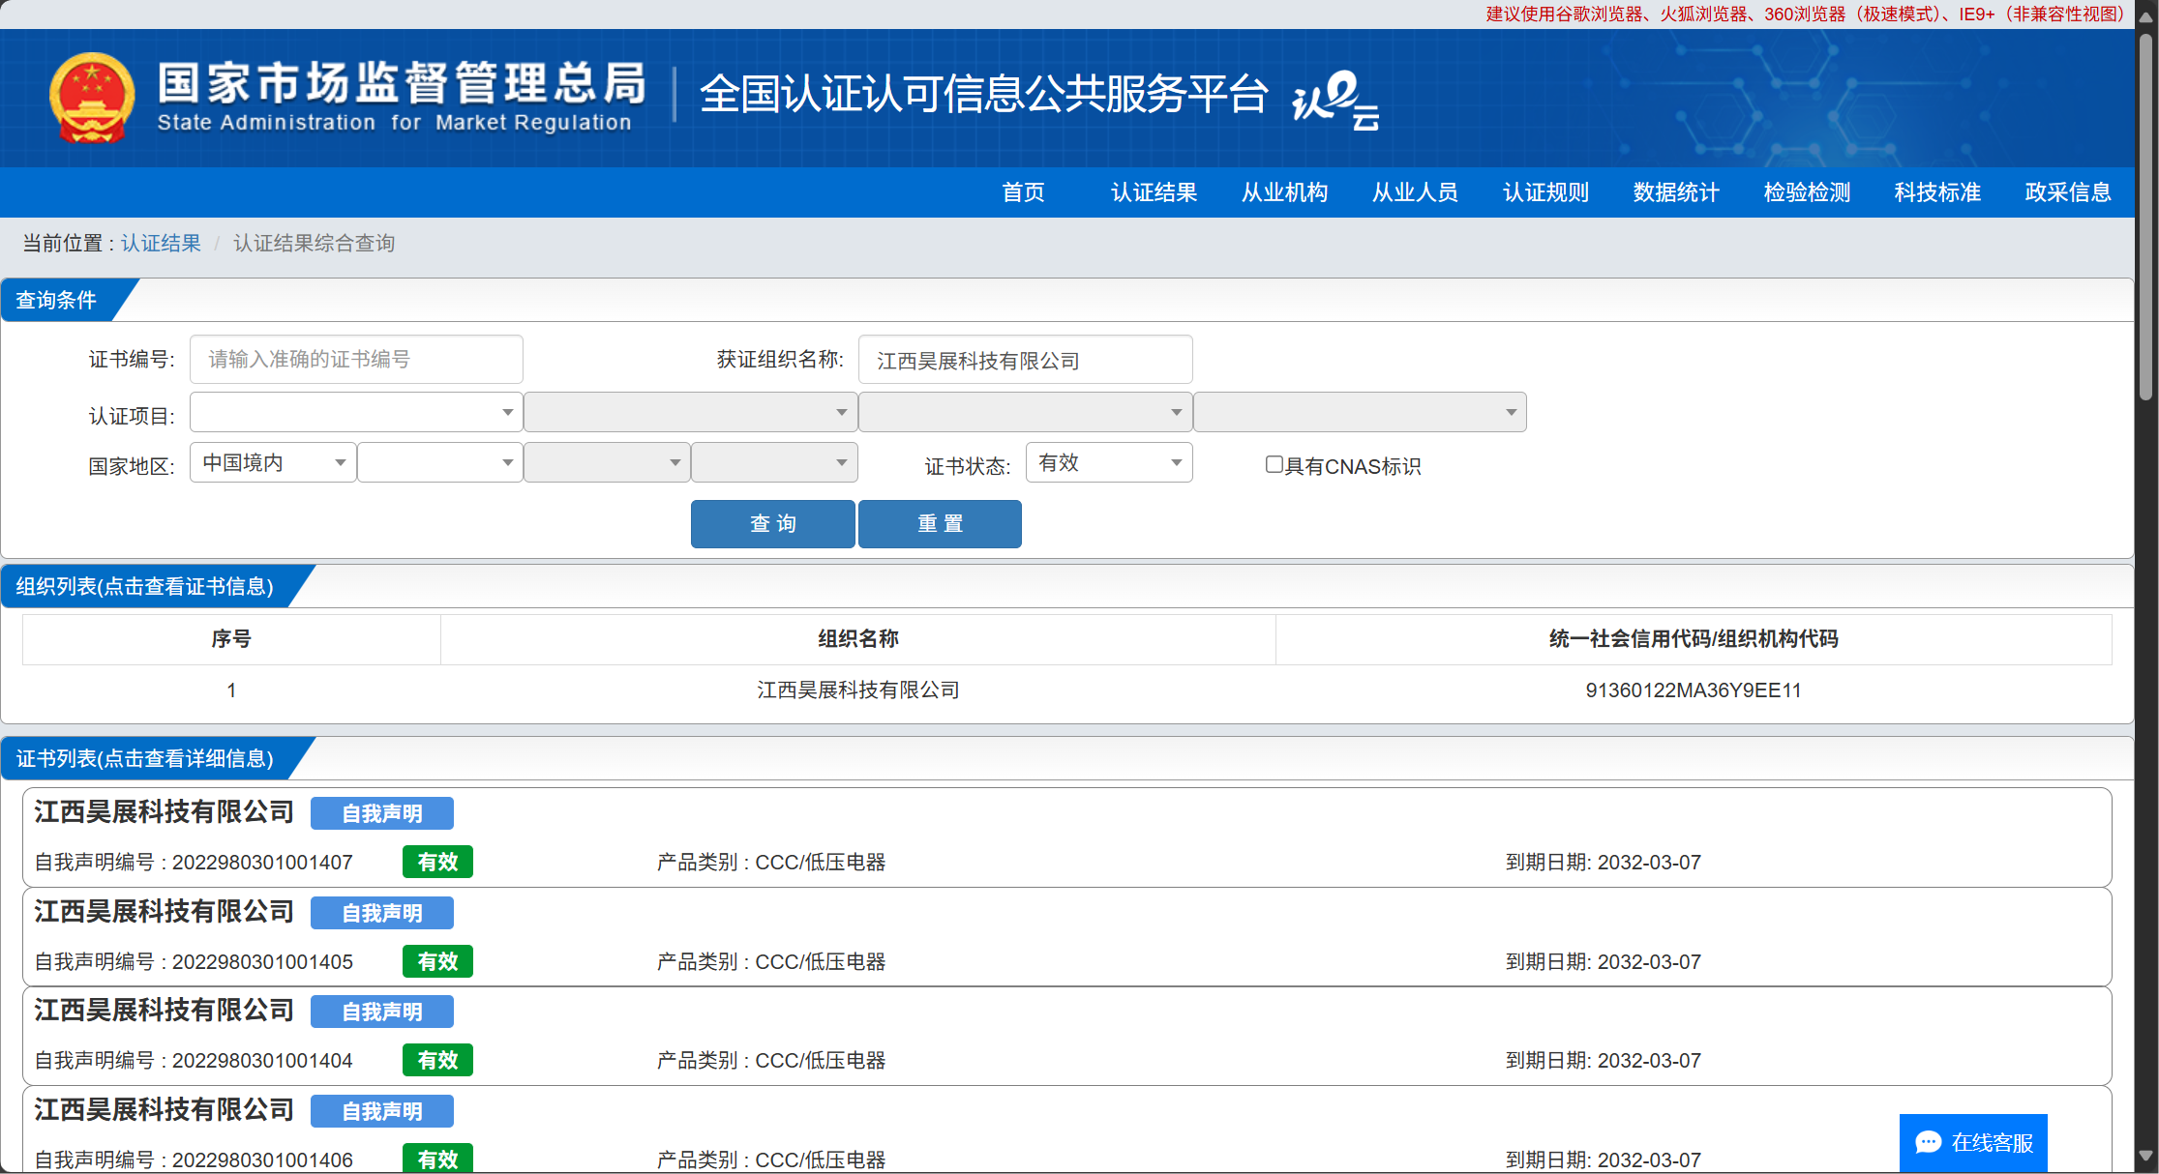The width and height of the screenshot is (2159, 1174).
Task: Click 有效 badge for certificate 2022980301001407
Action: click(x=437, y=862)
